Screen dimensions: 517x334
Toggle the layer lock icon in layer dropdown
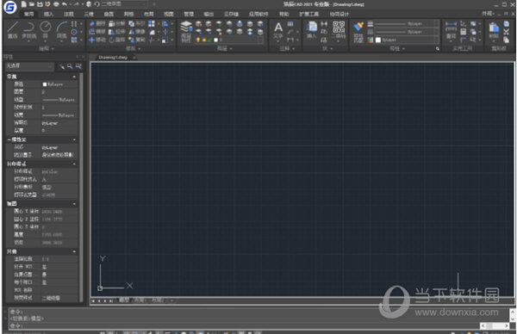click(209, 40)
